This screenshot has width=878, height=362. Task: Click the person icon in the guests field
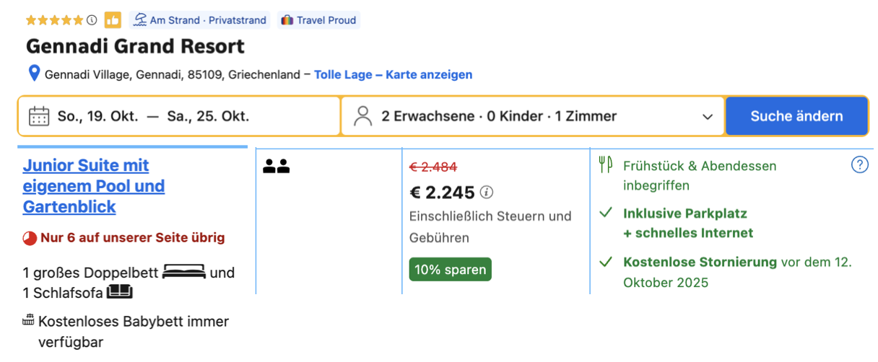pos(363,116)
